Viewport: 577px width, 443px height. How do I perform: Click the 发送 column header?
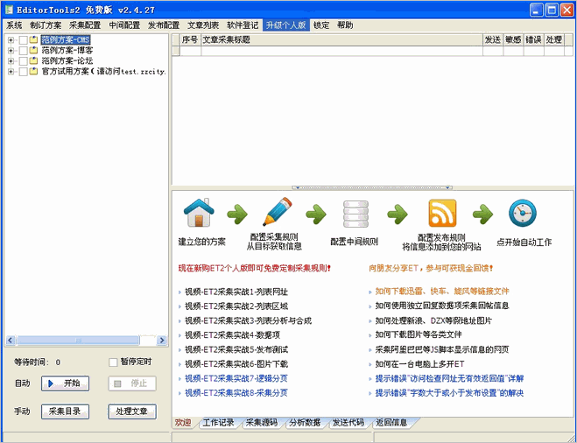[x=493, y=39]
